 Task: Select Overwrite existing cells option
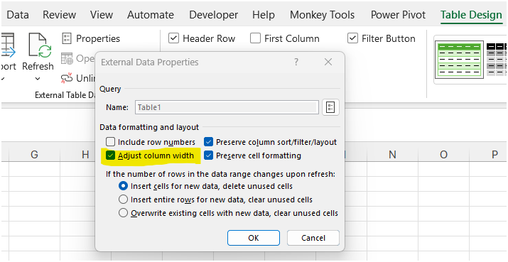point(123,213)
